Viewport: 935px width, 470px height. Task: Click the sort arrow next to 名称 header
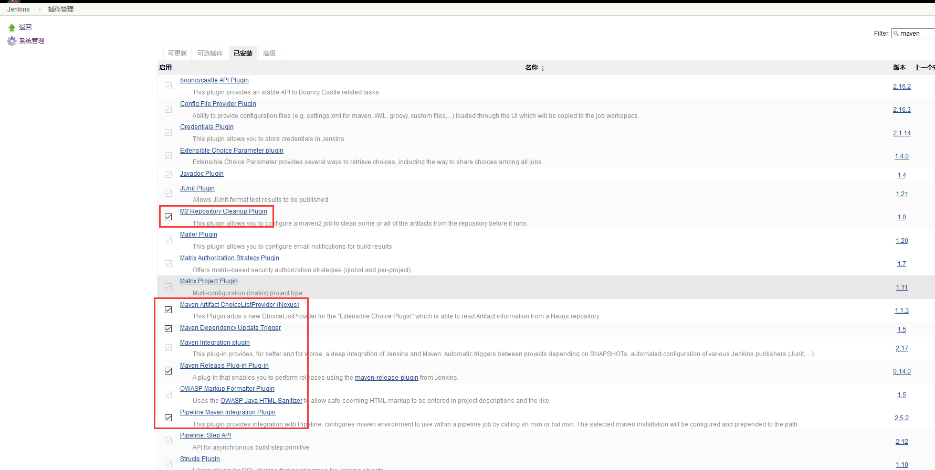[543, 68]
